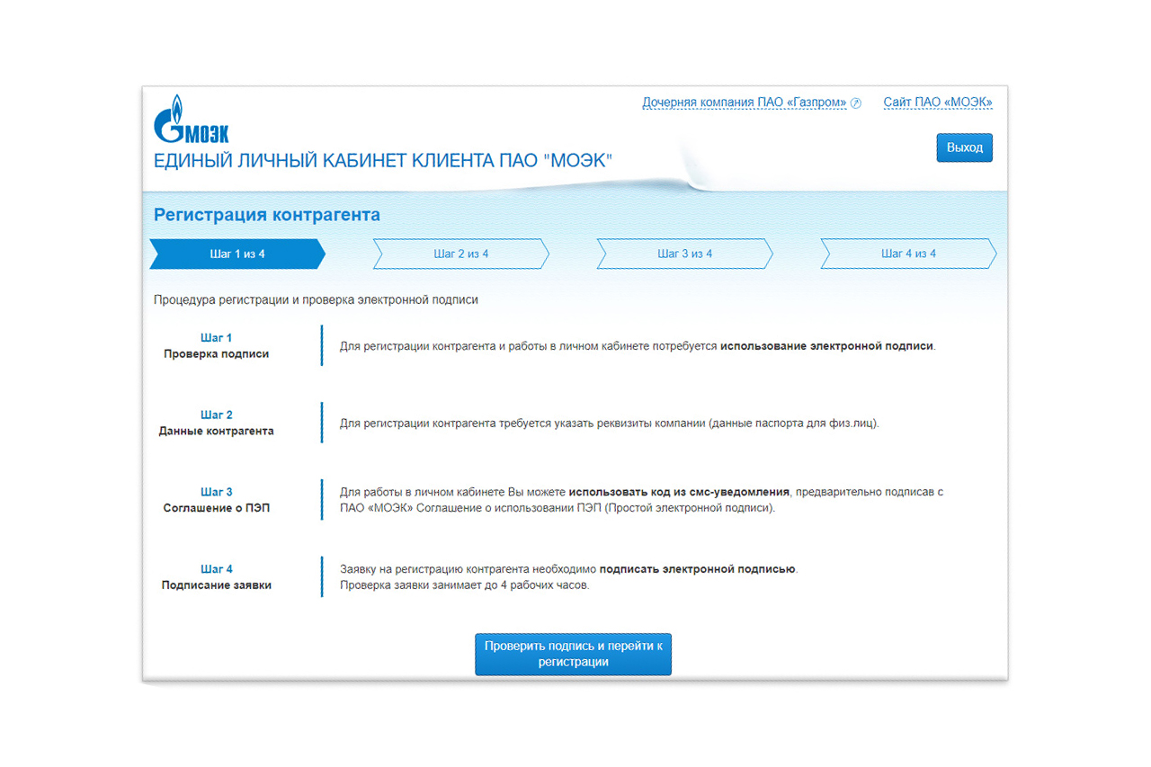Click the Шаг 4 blue label
This screenshot has height=767, width=1151.
click(216, 569)
